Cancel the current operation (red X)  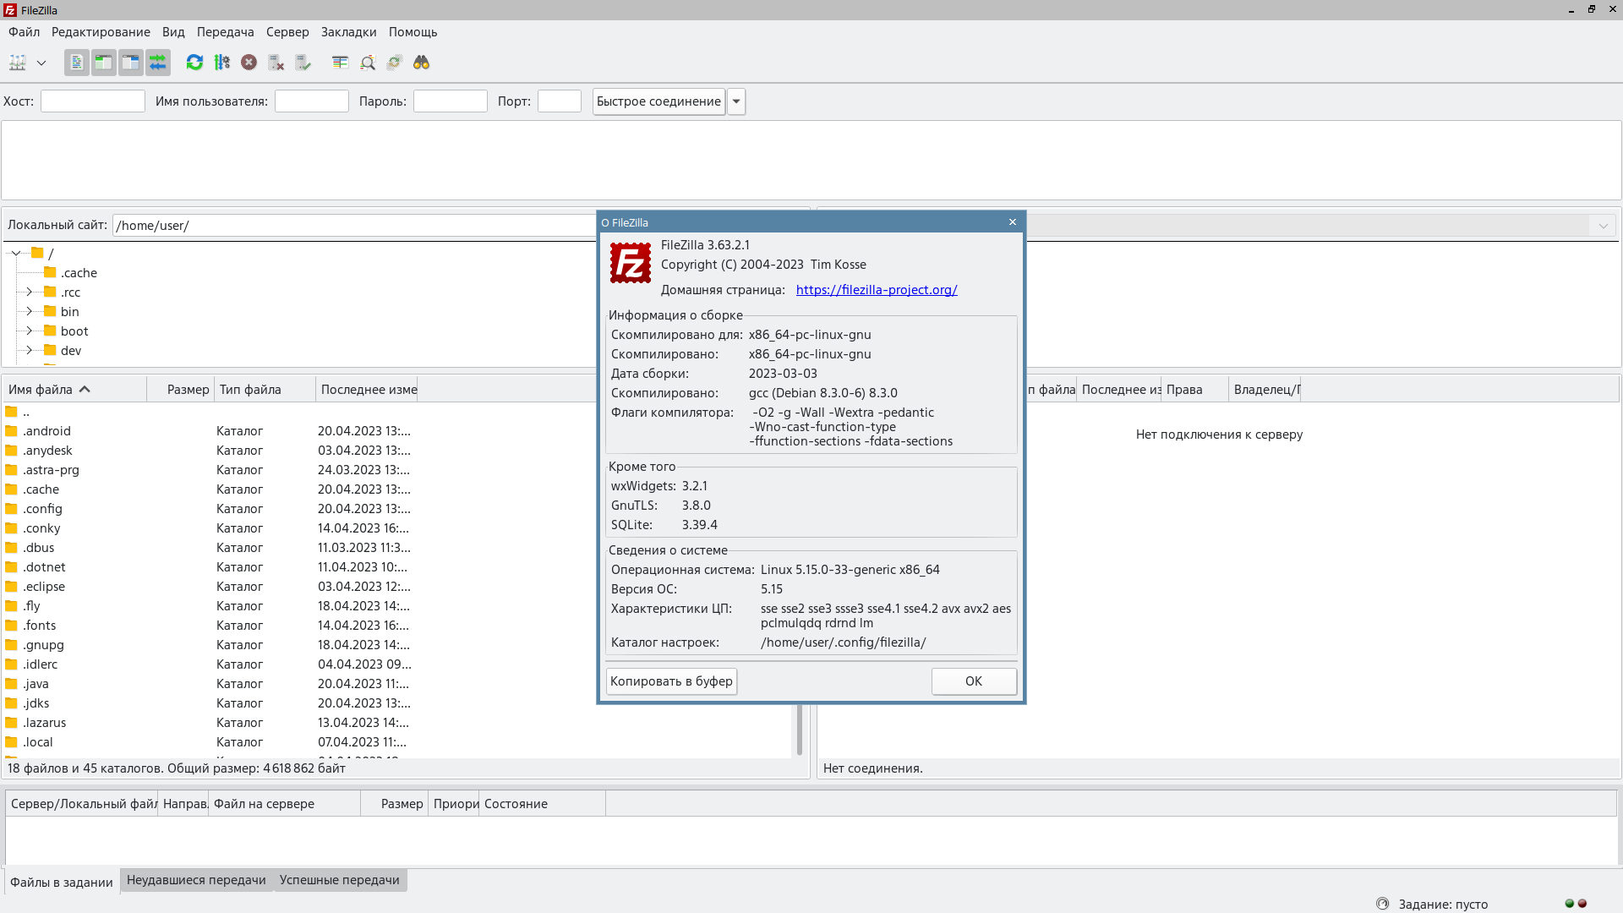(x=249, y=63)
